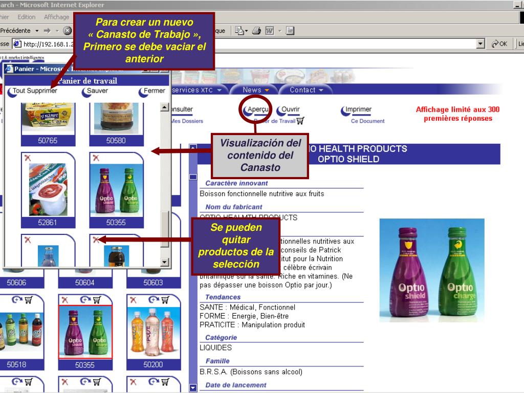Click the large Optio shield product image
Viewport: 524px width, 393px height.
pyautogui.click(x=432, y=270)
